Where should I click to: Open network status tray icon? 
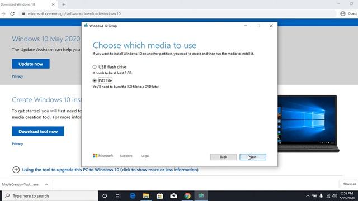click(x=328, y=196)
